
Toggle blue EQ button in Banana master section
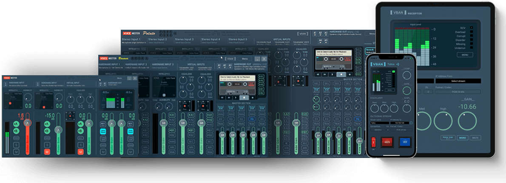pyautogui.click(x=252, y=119)
